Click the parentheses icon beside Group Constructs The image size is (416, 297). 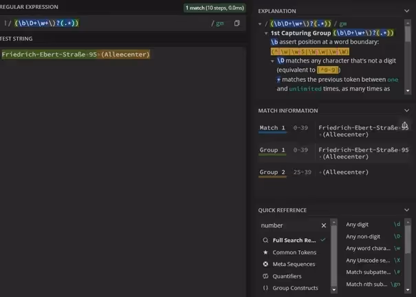265,288
